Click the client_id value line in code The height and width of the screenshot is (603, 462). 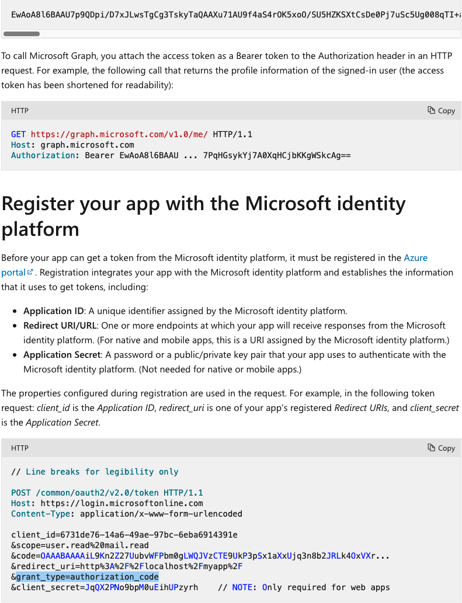coord(124,535)
